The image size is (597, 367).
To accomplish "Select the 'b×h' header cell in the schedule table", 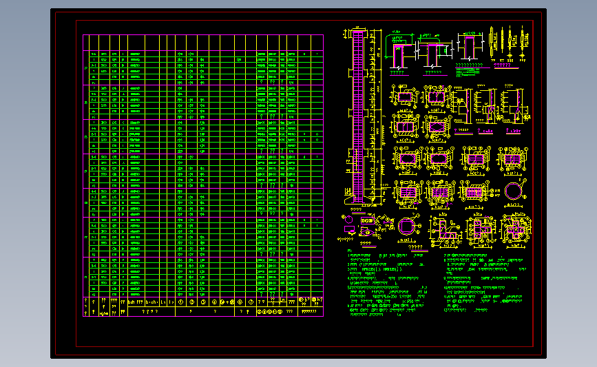I will [136, 302].
